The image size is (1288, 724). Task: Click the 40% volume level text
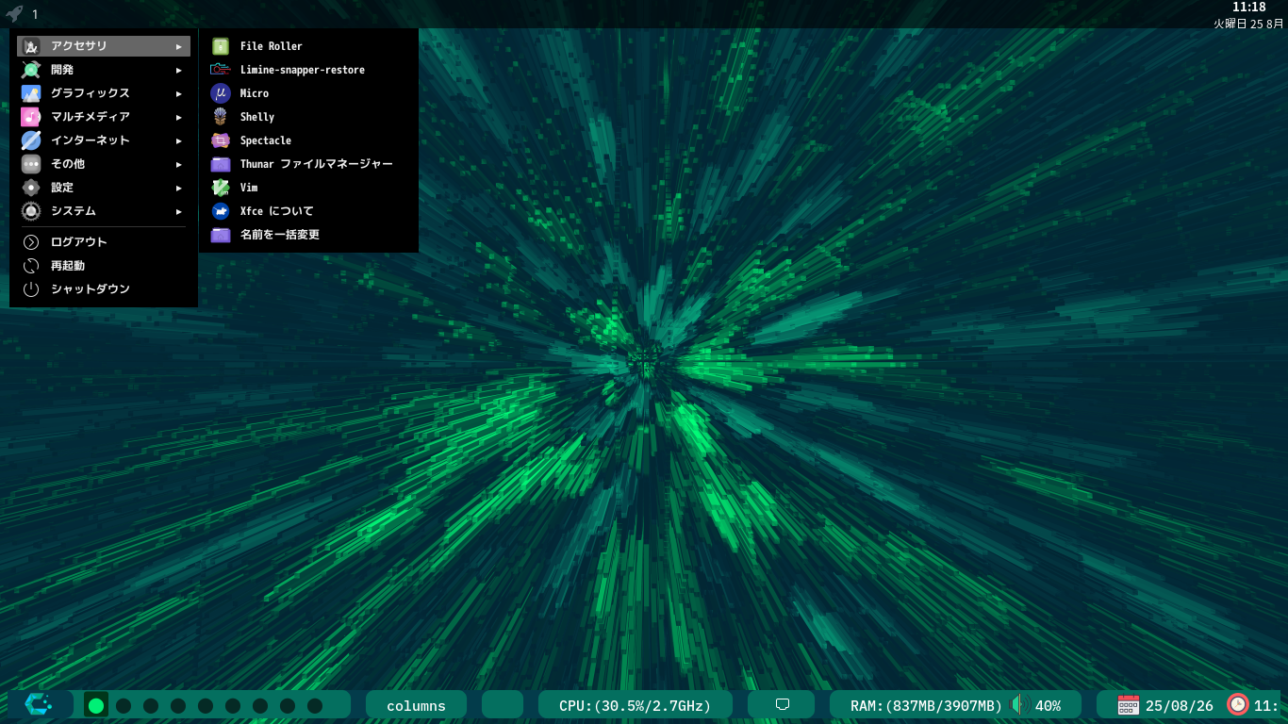(x=1048, y=705)
